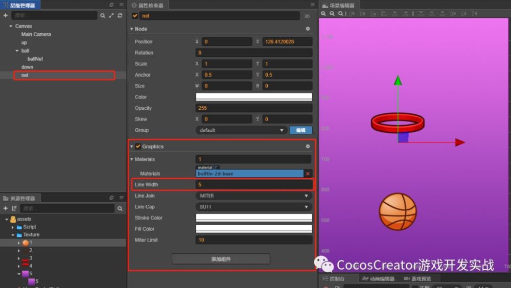This screenshot has width=511, height=288.
Task: Expand the Script folder
Action: tap(13, 227)
